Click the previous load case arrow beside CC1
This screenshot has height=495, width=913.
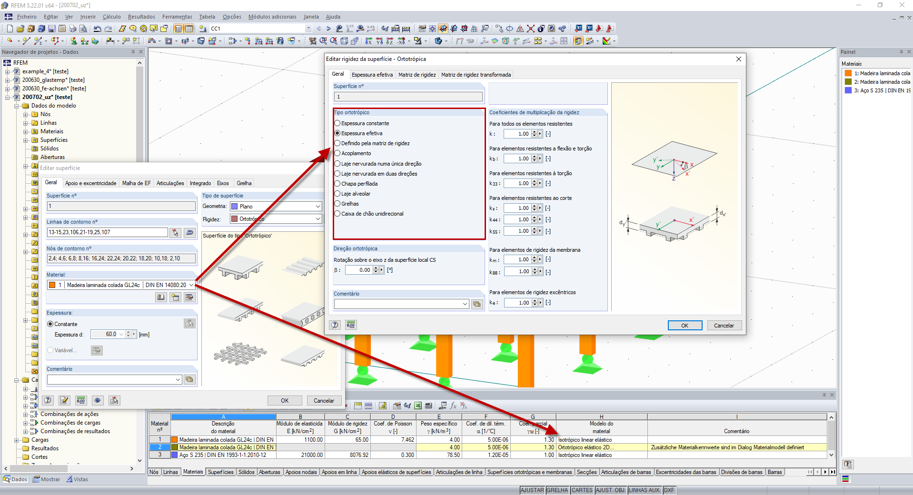pos(318,29)
